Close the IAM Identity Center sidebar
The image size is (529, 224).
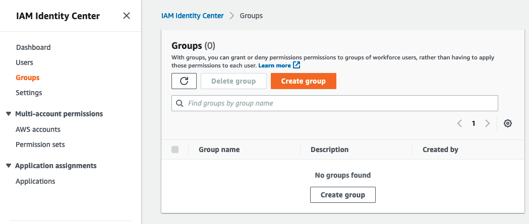127,16
